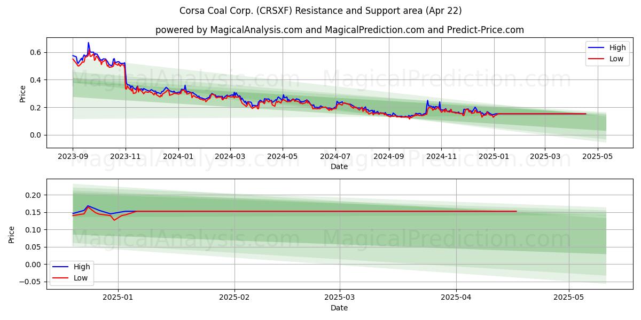This screenshot has width=641, height=320.
Task: Click 'Low' in the top chart legend
Action: (x=616, y=59)
